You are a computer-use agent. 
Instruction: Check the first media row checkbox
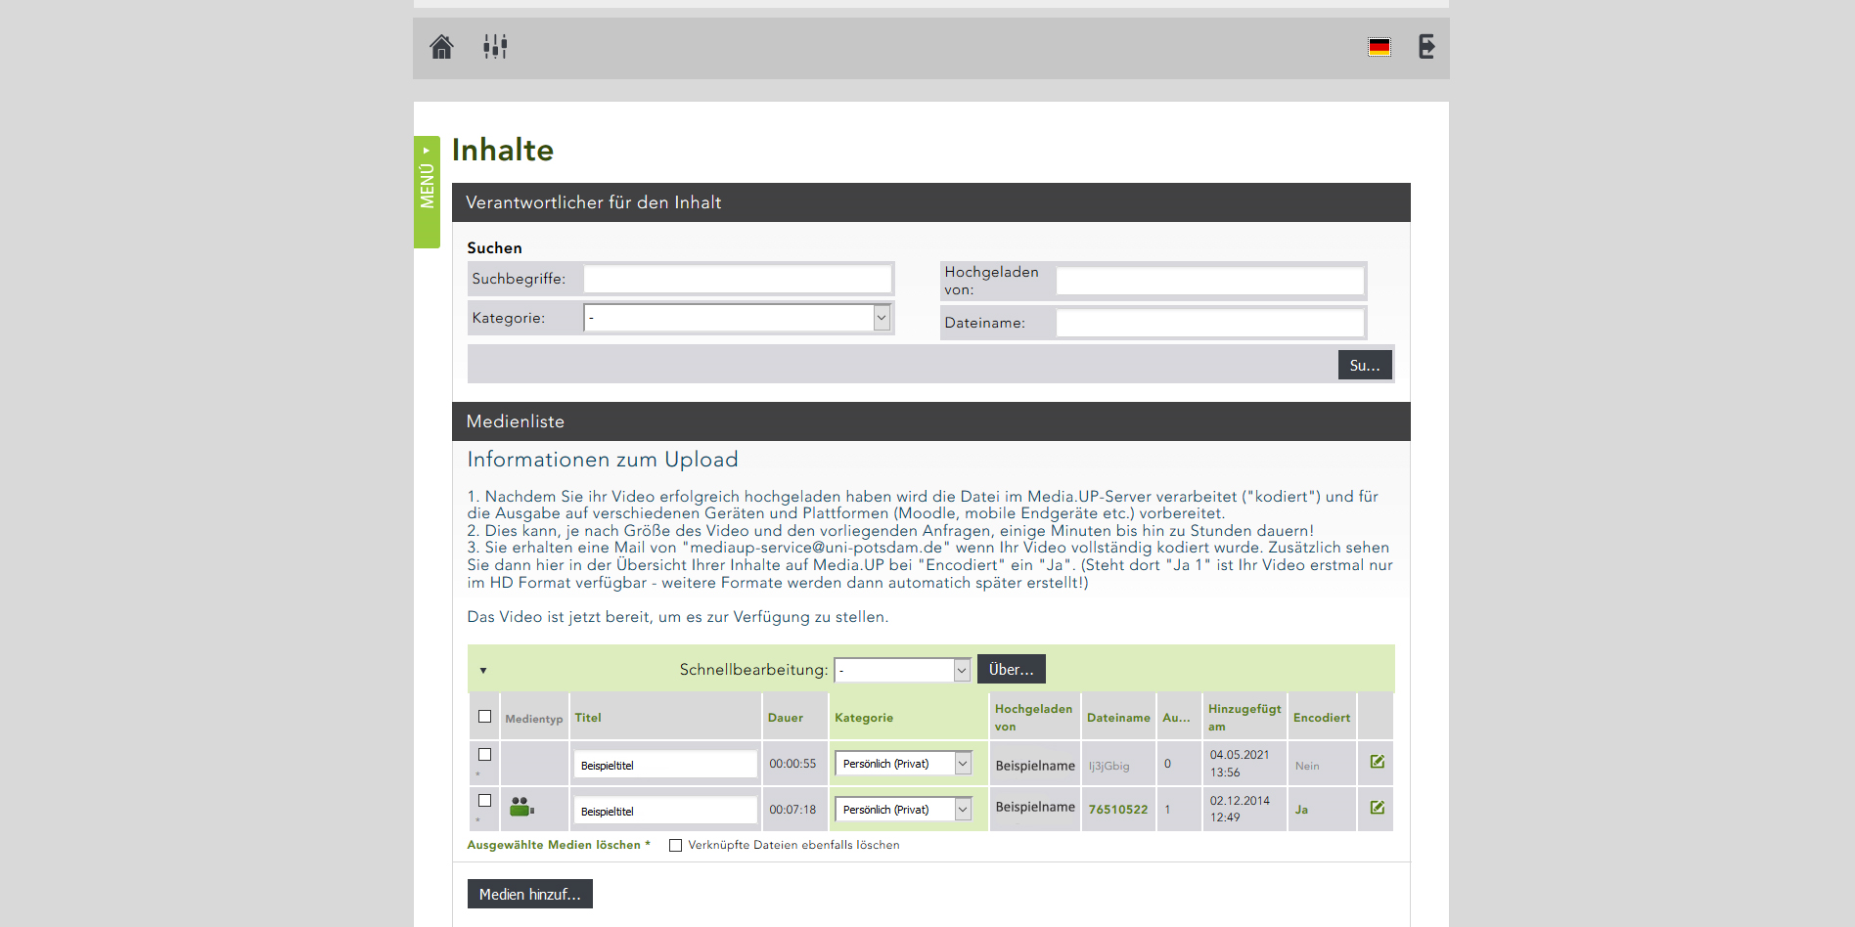[484, 755]
